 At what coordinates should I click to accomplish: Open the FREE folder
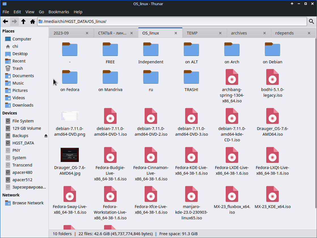click(x=110, y=53)
